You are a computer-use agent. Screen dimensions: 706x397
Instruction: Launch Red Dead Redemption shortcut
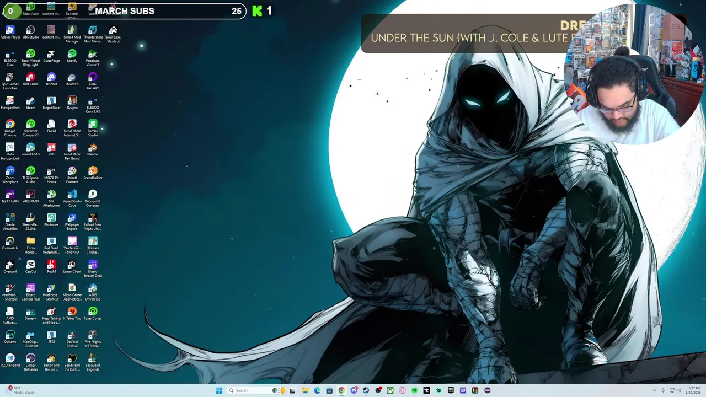tap(51, 245)
